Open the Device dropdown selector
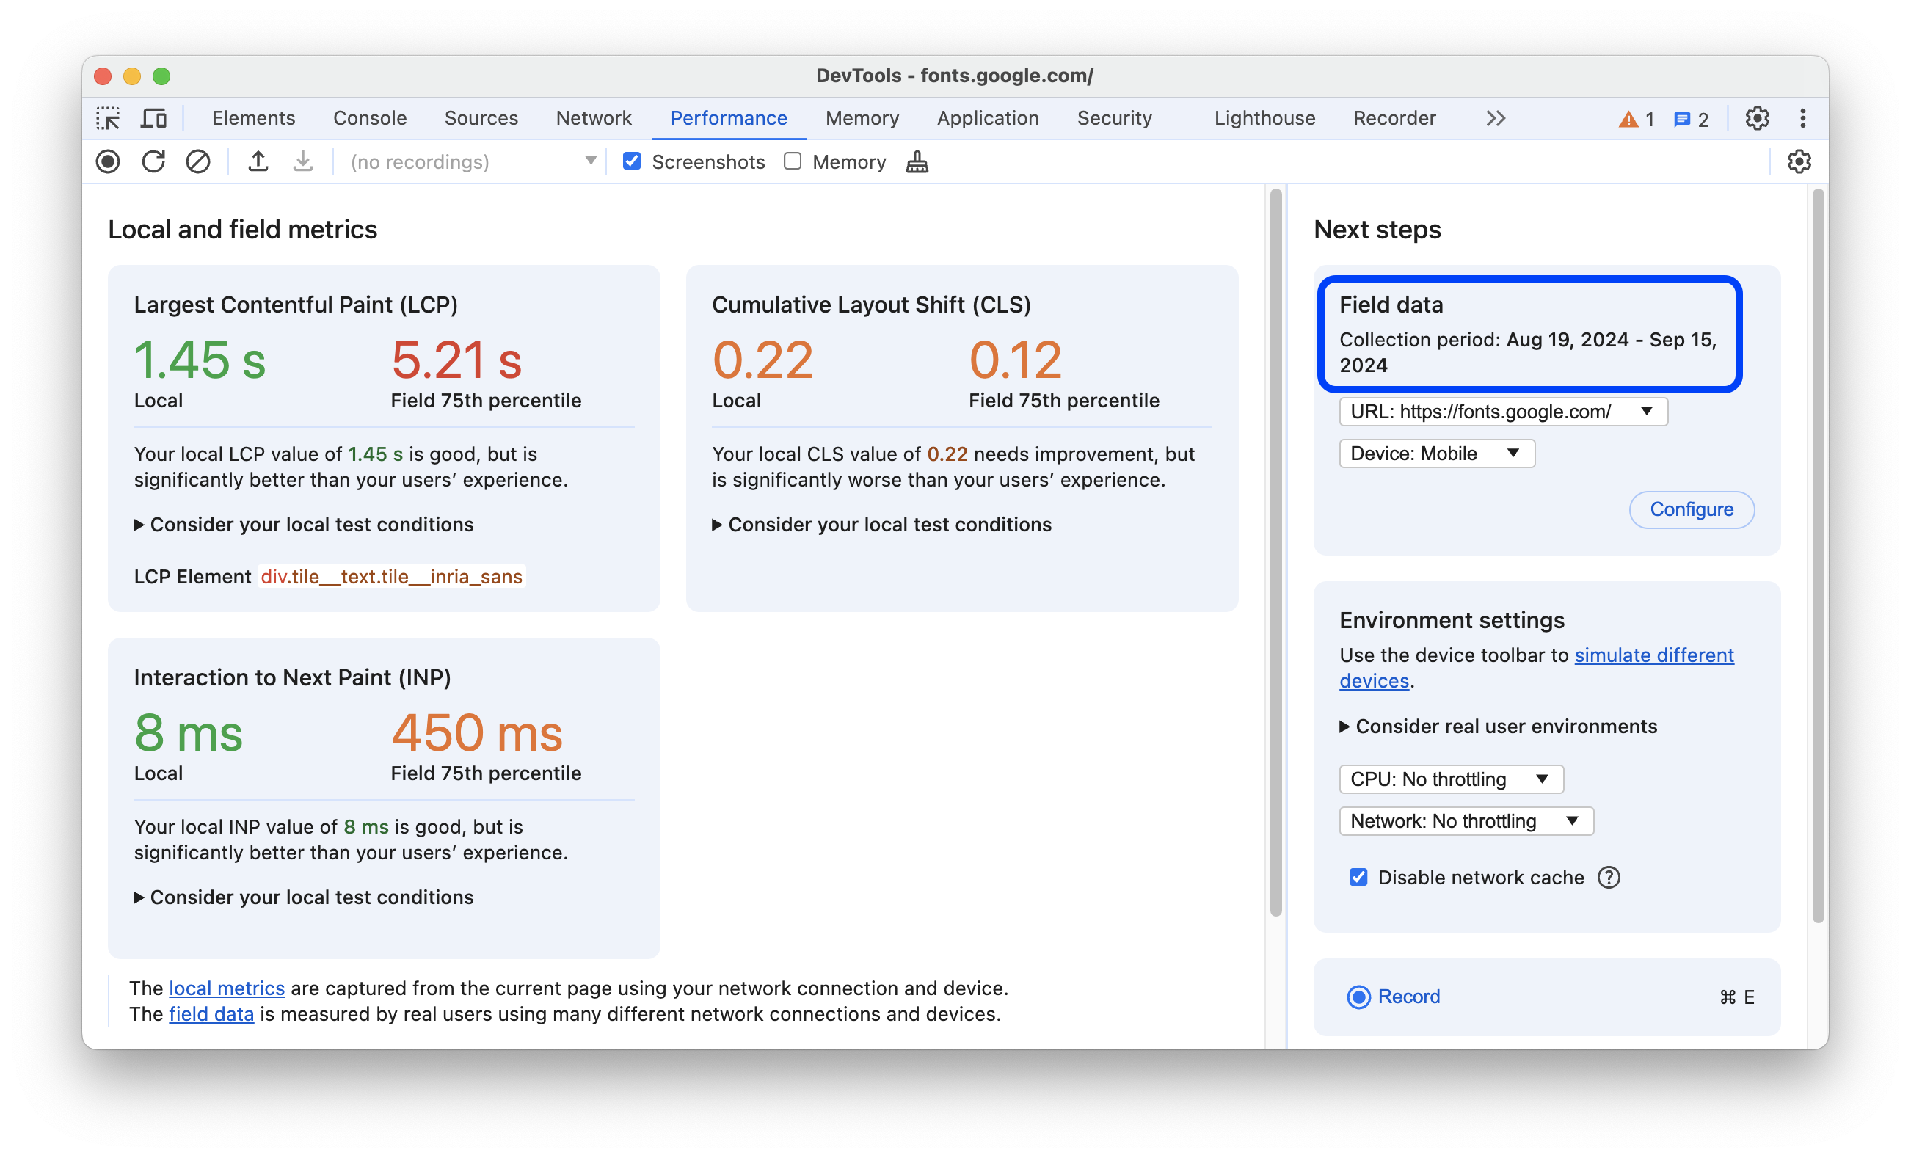Screen dimensions: 1911x1158 tap(1433, 454)
